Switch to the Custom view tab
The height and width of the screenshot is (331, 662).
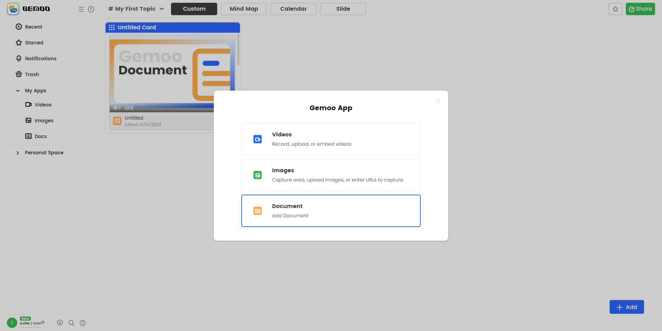[x=194, y=9]
